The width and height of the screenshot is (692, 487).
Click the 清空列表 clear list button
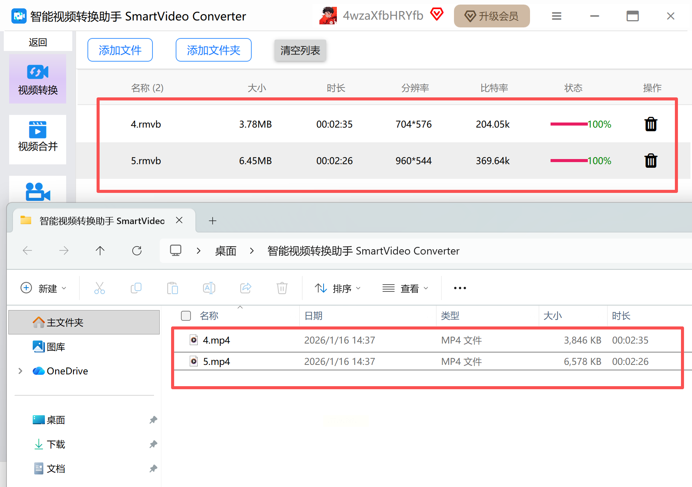(300, 50)
